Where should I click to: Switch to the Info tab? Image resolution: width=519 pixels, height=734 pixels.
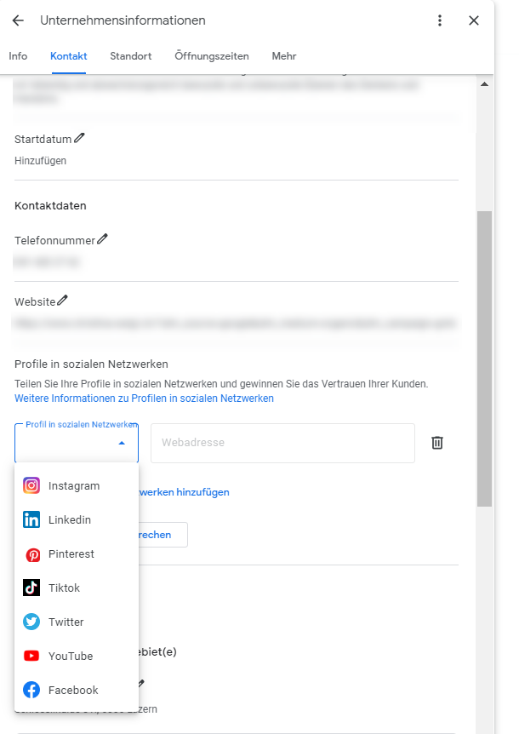pos(18,56)
